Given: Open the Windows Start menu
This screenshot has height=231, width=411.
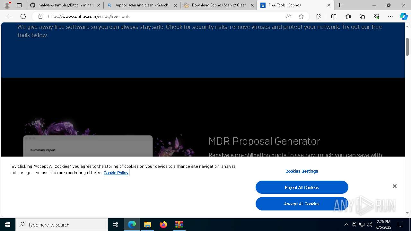Looking at the screenshot, I should (8, 225).
